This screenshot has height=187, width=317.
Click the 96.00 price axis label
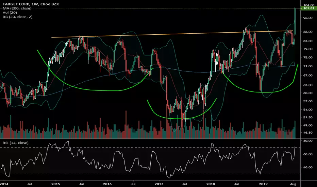308,18
